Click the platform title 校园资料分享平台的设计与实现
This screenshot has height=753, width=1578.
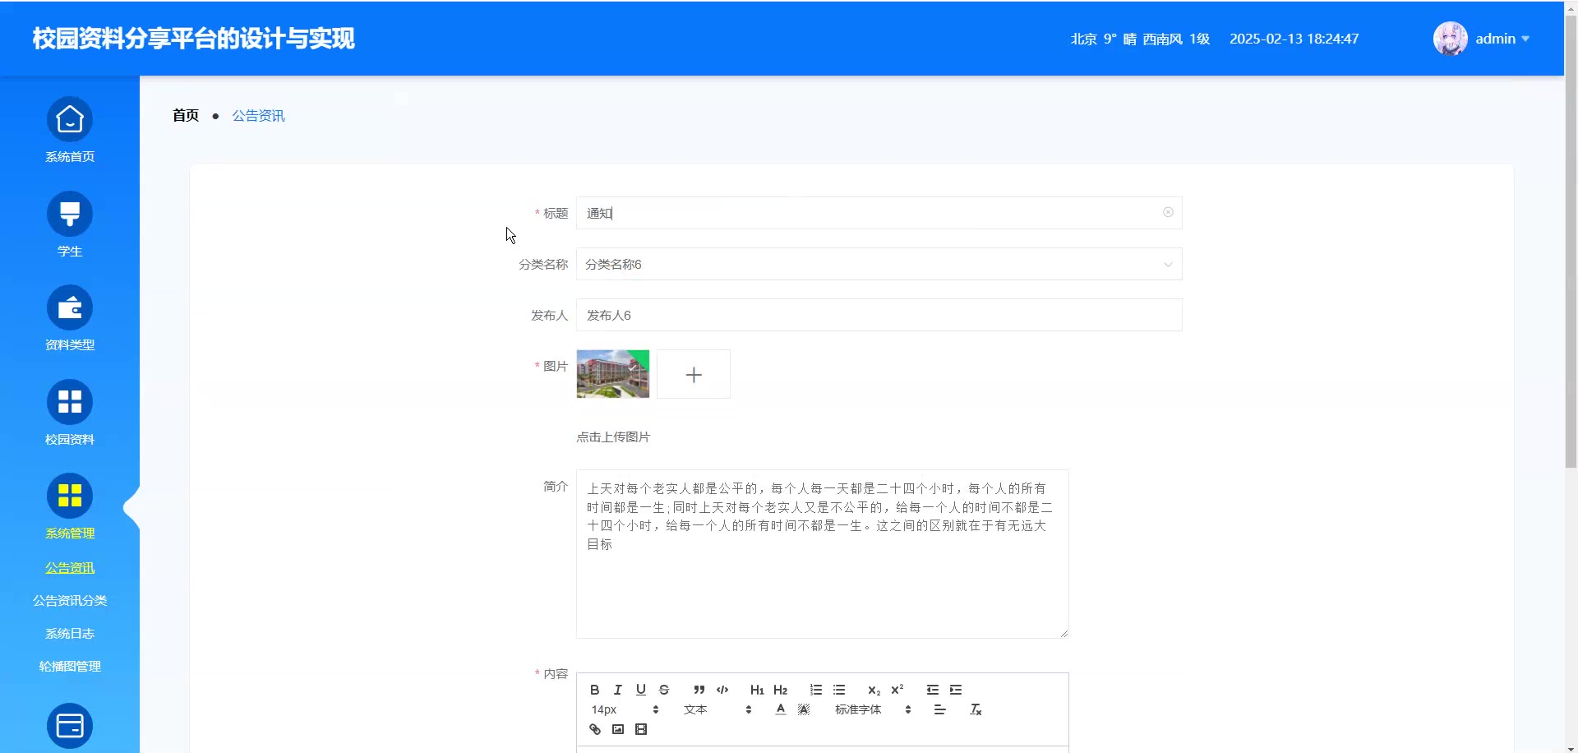pyautogui.click(x=194, y=39)
